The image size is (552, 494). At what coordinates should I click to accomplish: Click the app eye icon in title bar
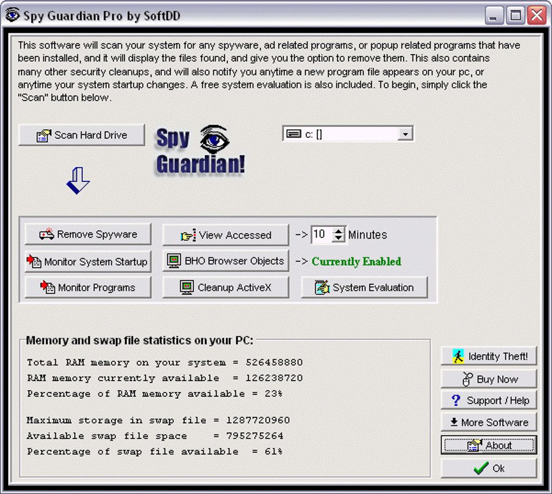tap(12, 15)
